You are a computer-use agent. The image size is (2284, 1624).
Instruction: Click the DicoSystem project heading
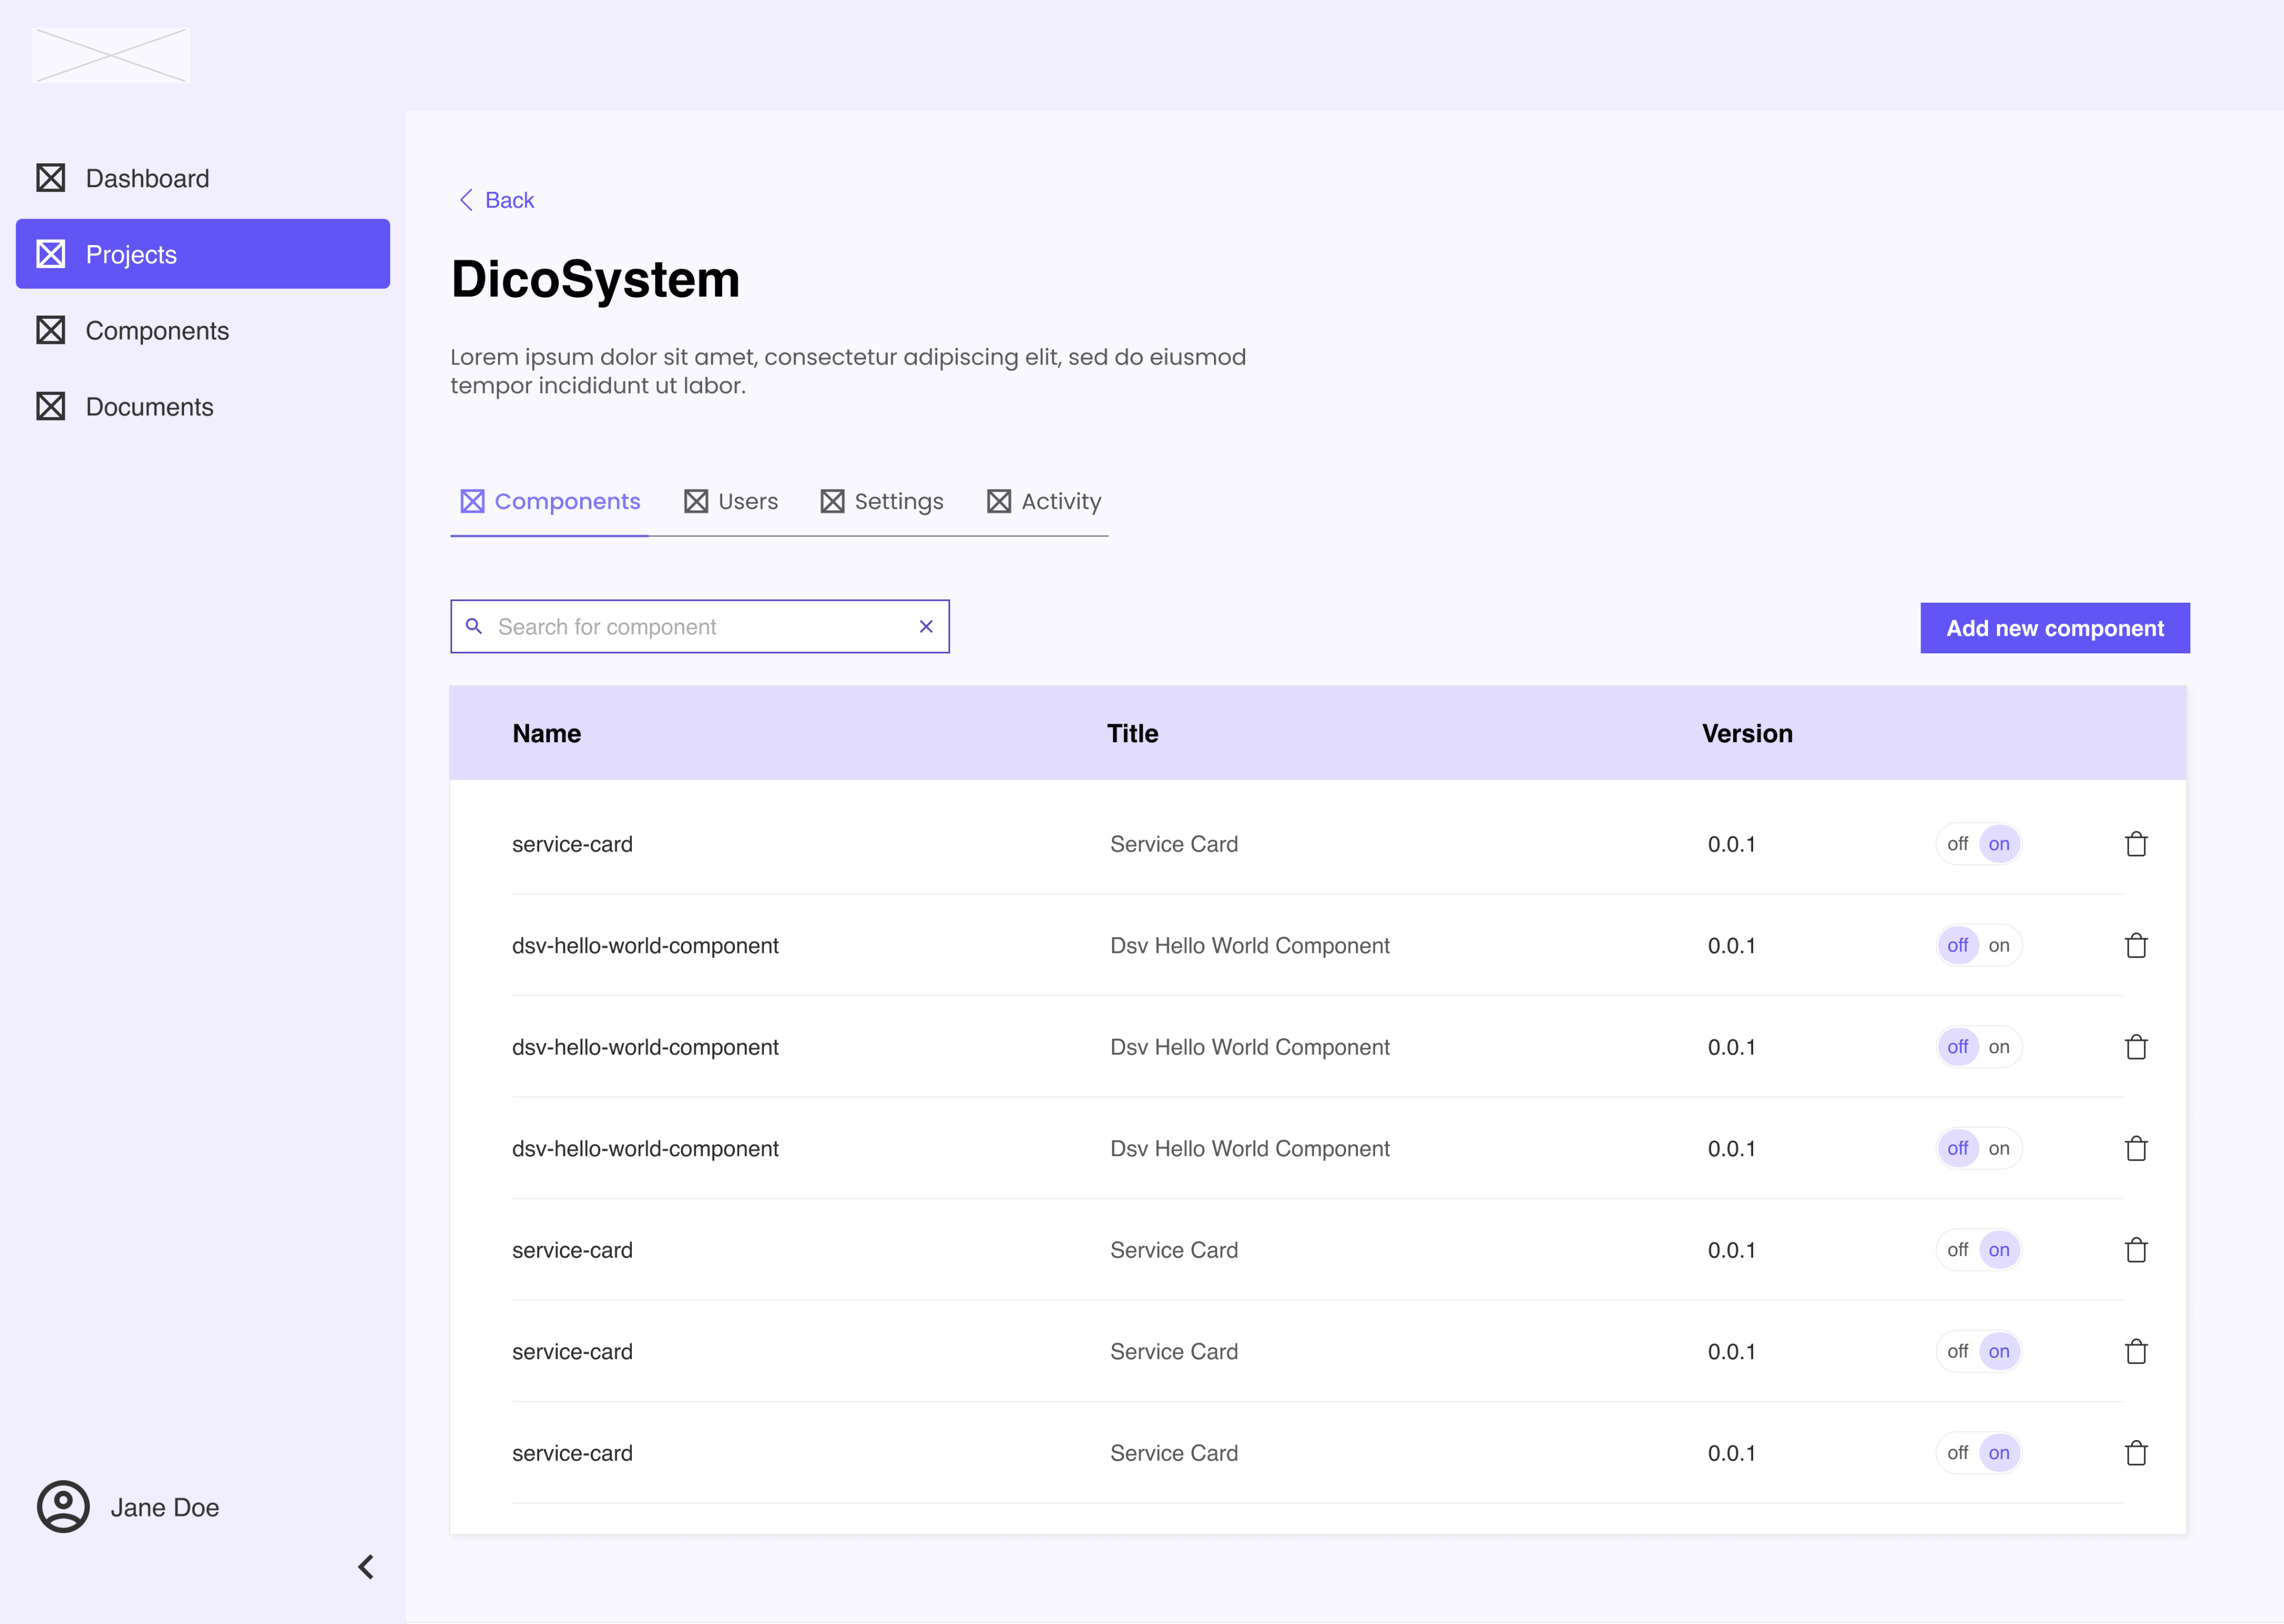pyautogui.click(x=595, y=279)
